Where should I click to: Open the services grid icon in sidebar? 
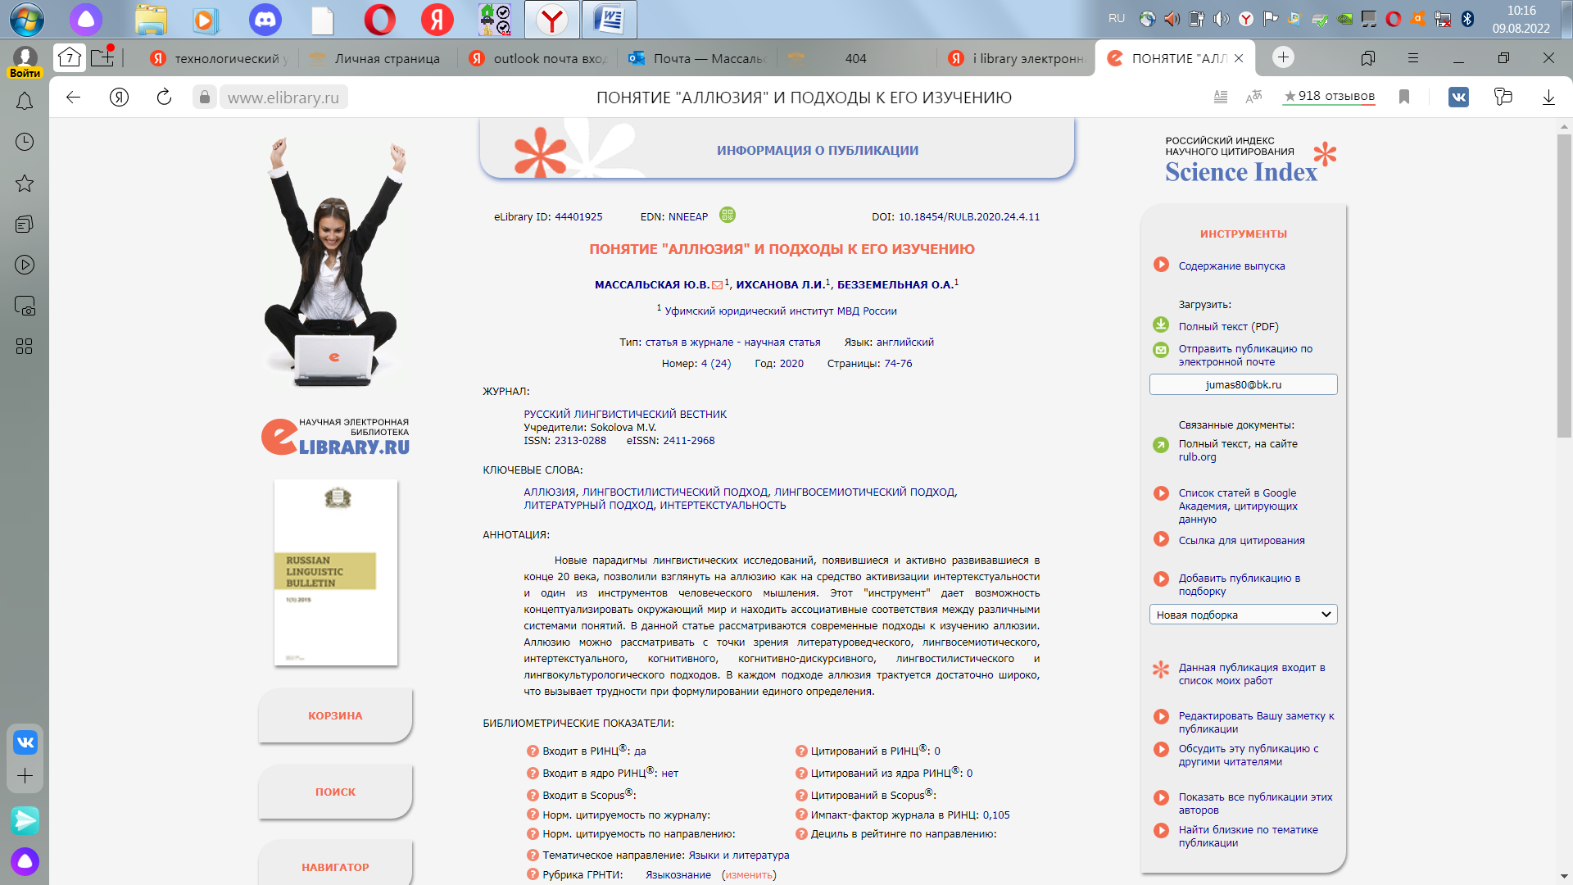(25, 347)
